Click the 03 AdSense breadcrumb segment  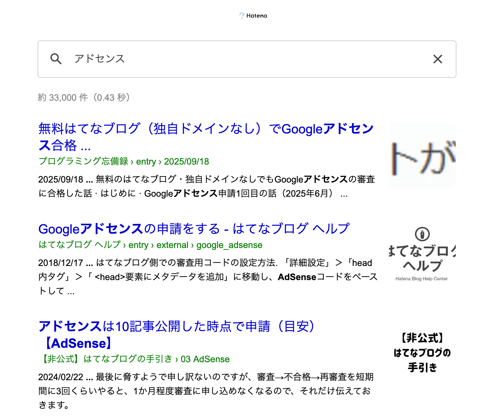click(x=206, y=359)
